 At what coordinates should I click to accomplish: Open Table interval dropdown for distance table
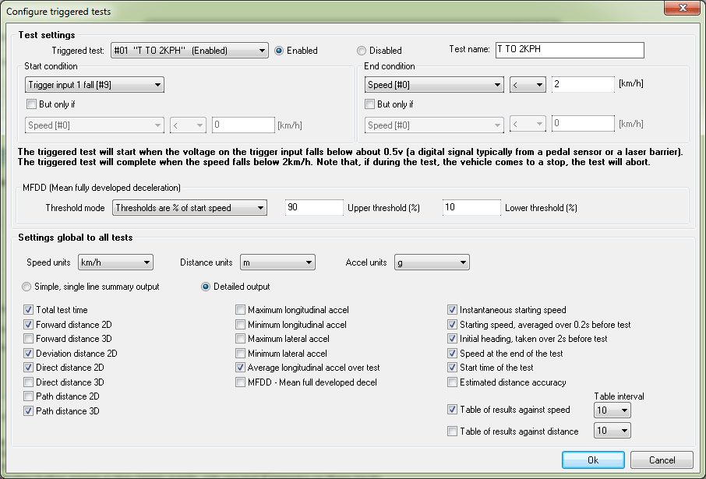click(612, 431)
